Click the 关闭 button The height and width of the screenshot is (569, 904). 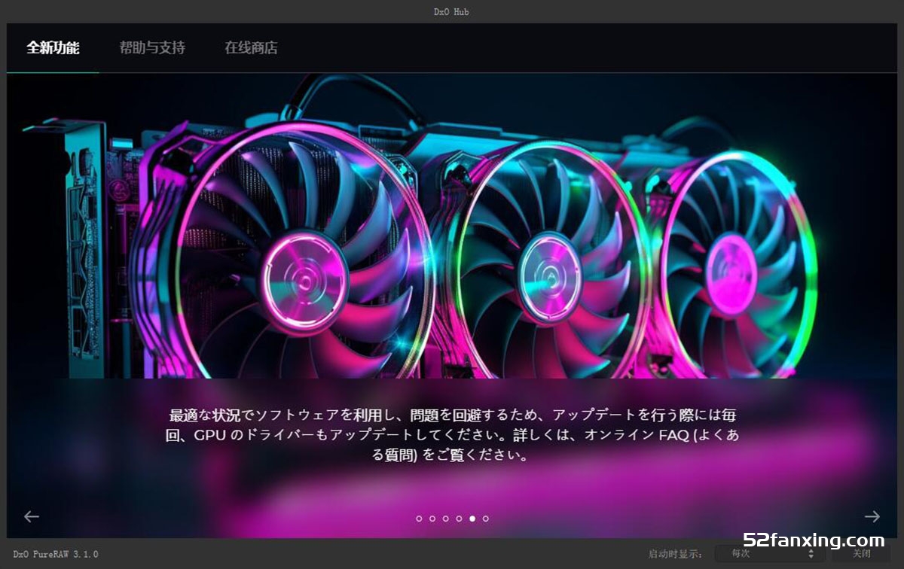(x=861, y=554)
